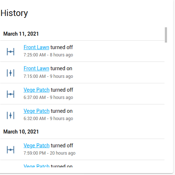
Task: Click the History card title
Action: pyautogui.click(x=14, y=13)
